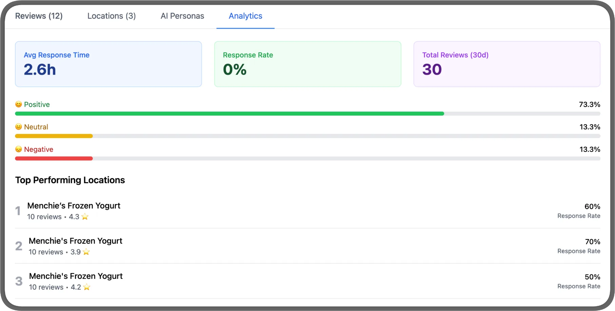Image resolution: width=615 pixels, height=311 pixels.
Task: Click the 70% response rate value
Action: tap(593, 242)
